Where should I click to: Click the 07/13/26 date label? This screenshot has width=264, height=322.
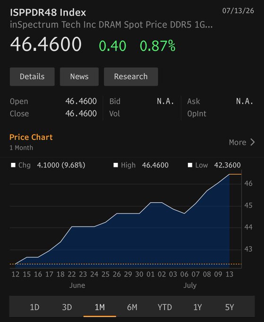(238, 11)
